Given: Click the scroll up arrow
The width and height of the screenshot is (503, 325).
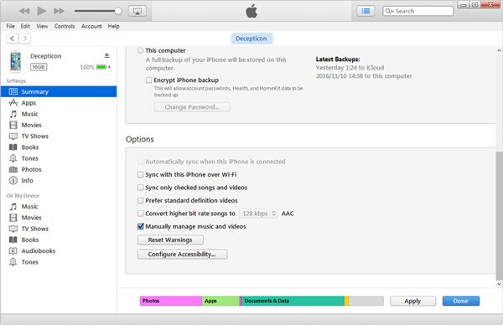Looking at the screenshot, I should [499, 50].
